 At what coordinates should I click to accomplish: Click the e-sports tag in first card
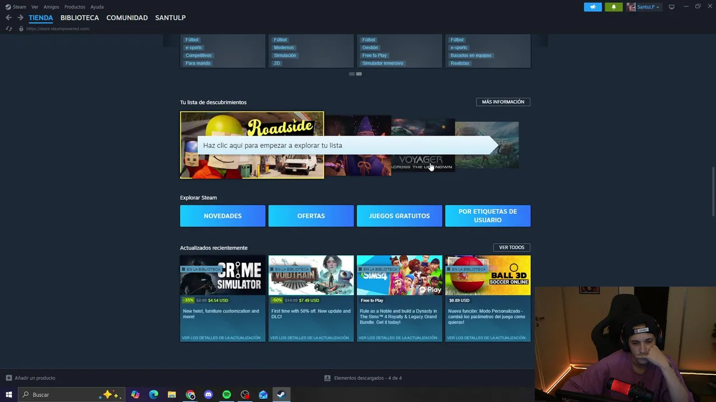coord(194,47)
